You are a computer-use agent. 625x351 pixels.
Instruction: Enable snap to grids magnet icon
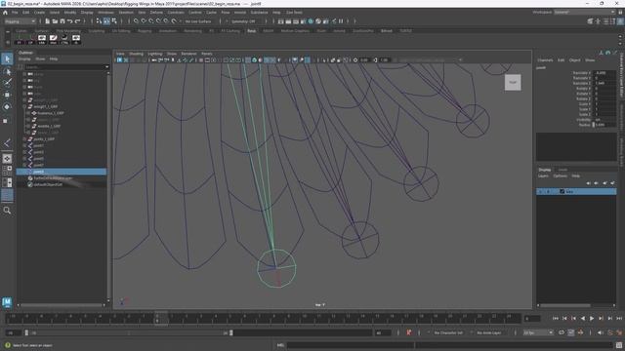click(x=136, y=21)
